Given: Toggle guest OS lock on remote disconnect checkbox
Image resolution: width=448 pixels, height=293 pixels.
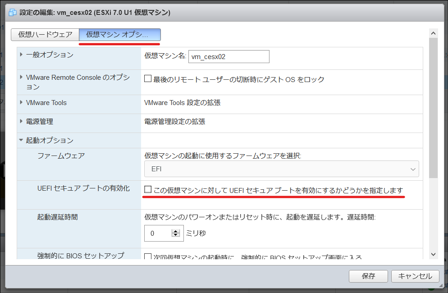Looking at the screenshot, I should (x=148, y=78).
